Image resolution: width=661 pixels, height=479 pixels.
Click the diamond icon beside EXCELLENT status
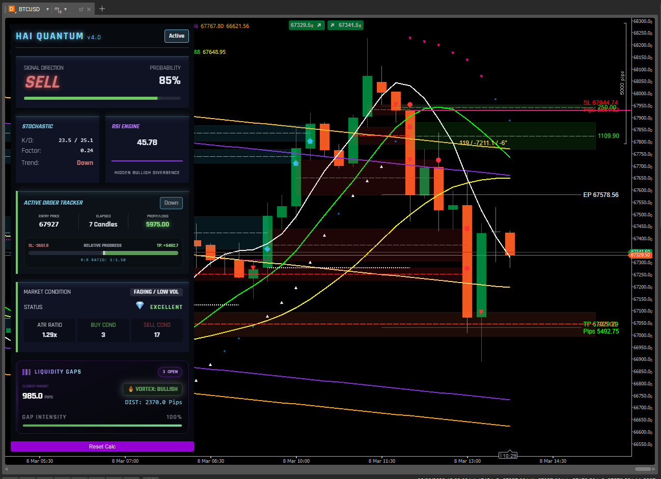tap(140, 305)
